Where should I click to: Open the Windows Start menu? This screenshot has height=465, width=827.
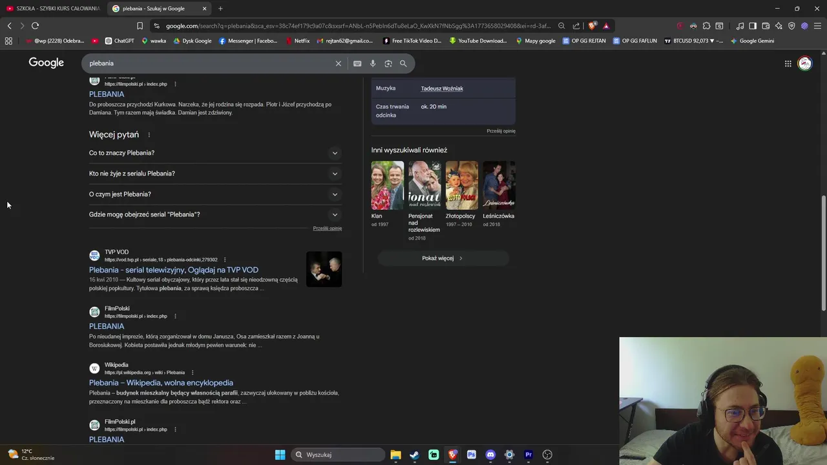(x=280, y=455)
